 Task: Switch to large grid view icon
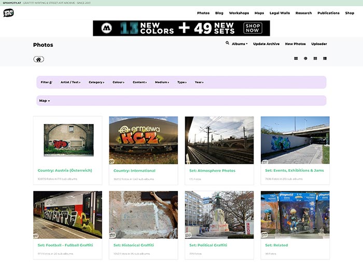point(296,59)
